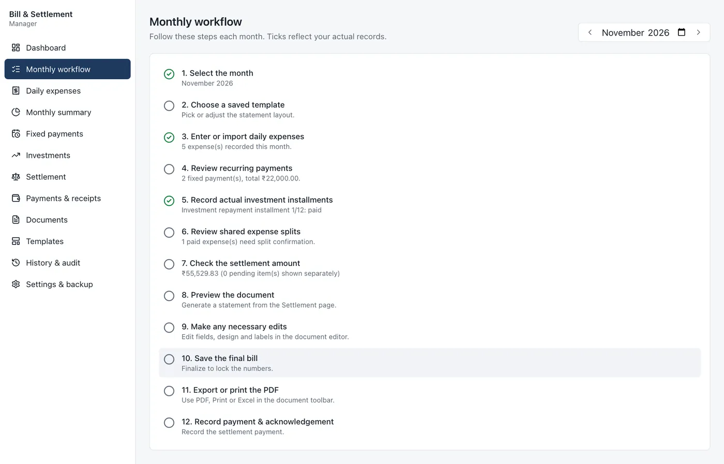The image size is (724, 464).
Task: Click the Templates layout icon
Action: pos(16,241)
